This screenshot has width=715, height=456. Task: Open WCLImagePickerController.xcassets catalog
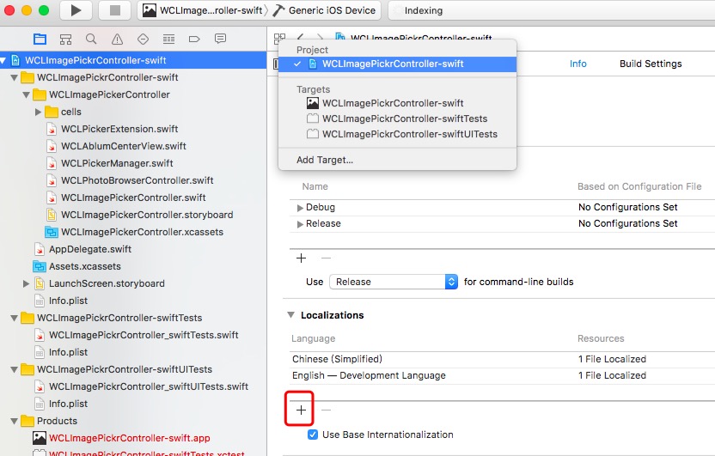point(143,232)
